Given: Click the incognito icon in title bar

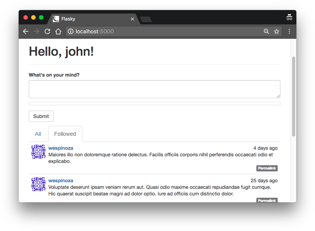Looking at the screenshot, I should [289, 17].
